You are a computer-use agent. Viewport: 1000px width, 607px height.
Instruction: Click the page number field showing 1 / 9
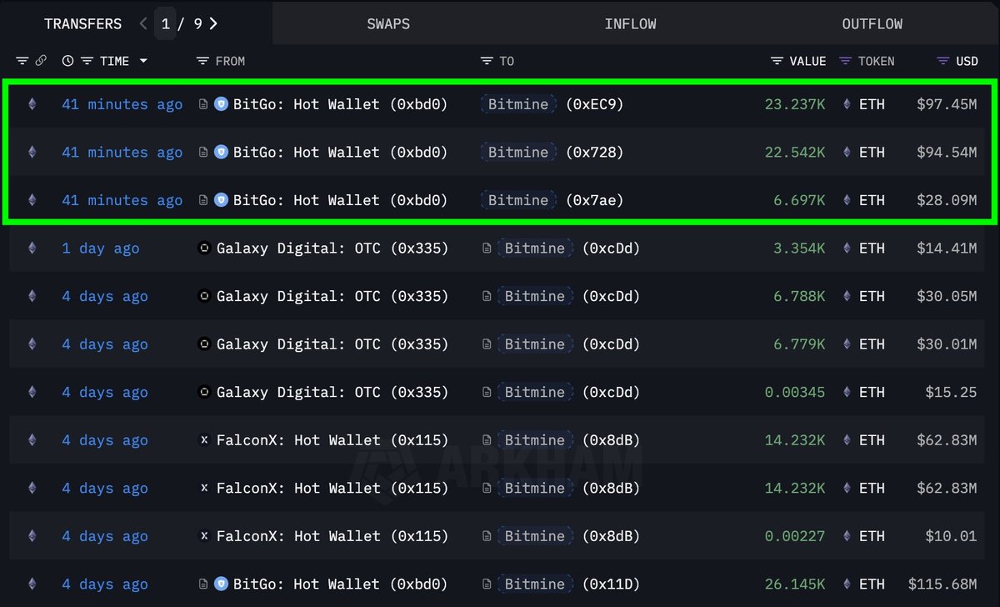(166, 23)
